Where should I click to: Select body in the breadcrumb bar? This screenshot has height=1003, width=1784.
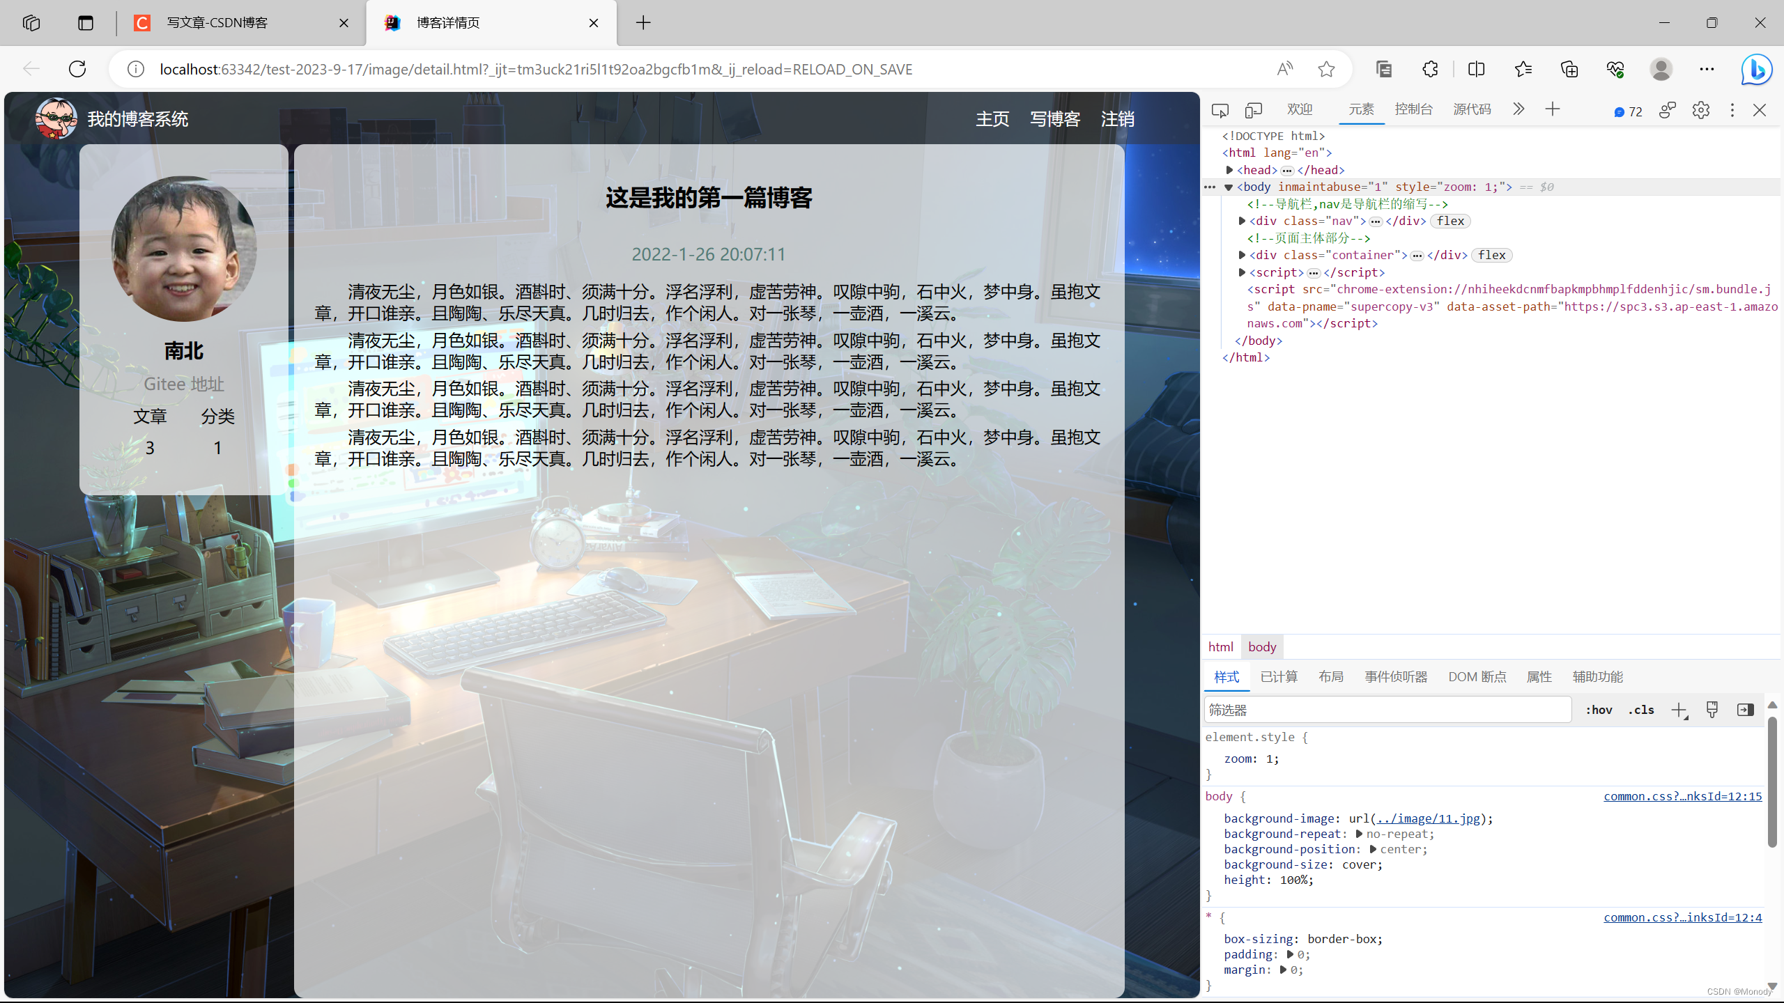tap(1262, 647)
